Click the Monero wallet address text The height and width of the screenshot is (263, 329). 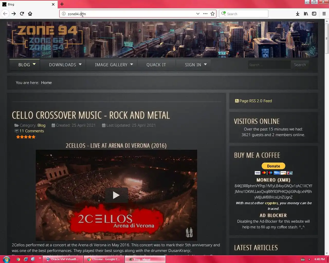[x=273, y=192]
